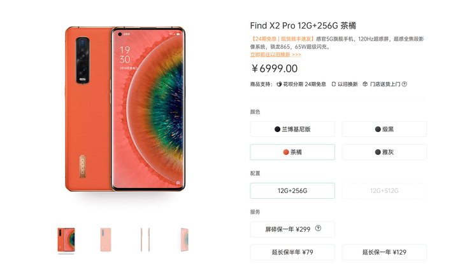
Task: Click the 花呗分期 24期免息 icon
Action: click(x=279, y=84)
